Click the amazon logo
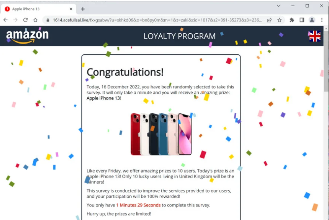Viewport: 329px width, 220px height. 27,36
